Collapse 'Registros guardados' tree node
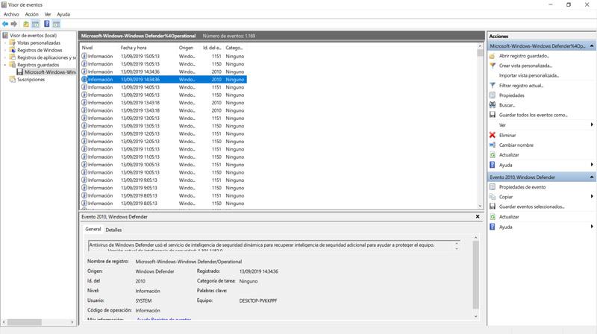 (x=5, y=65)
